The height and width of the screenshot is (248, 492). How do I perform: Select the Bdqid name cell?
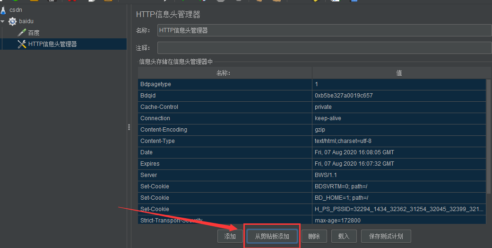(225, 96)
